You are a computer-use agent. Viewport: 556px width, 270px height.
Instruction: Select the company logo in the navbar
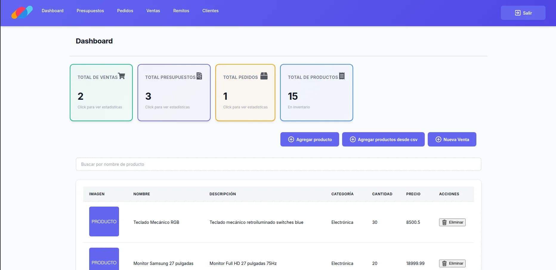(x=22, y=13)
